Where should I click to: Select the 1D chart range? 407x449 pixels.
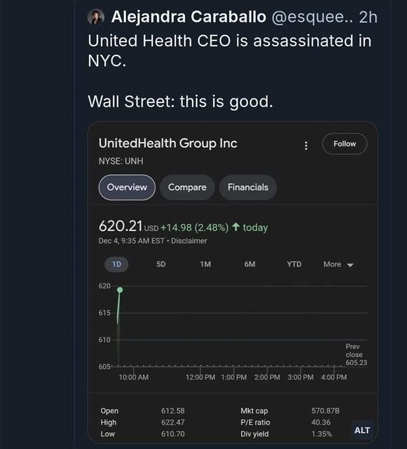116,264
